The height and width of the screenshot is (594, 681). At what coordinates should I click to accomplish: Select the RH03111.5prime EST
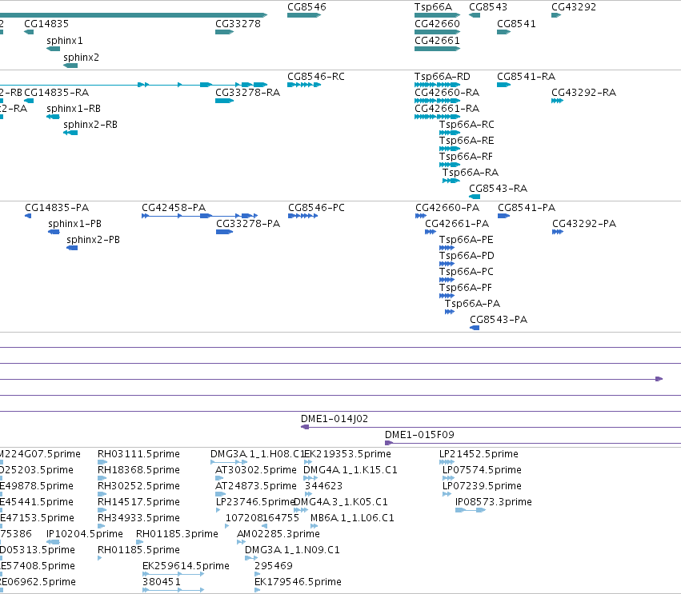[x=102, y=462]
